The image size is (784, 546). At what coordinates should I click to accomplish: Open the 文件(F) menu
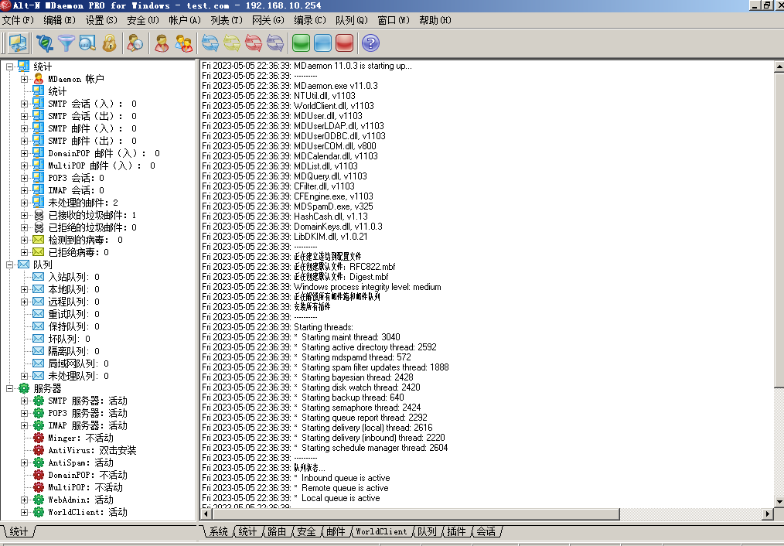pos(18,20)
